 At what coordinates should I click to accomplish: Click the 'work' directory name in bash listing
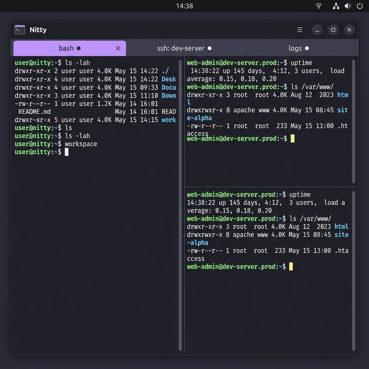pyautogui.click(x=169, y=120)
